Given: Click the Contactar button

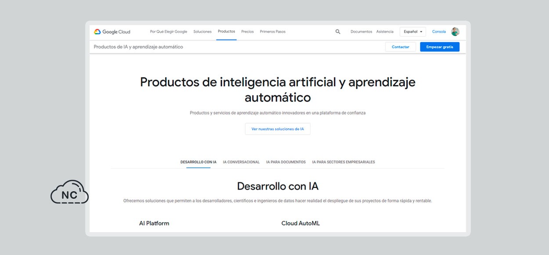Looking at the screenshot, I should (401, 47).
